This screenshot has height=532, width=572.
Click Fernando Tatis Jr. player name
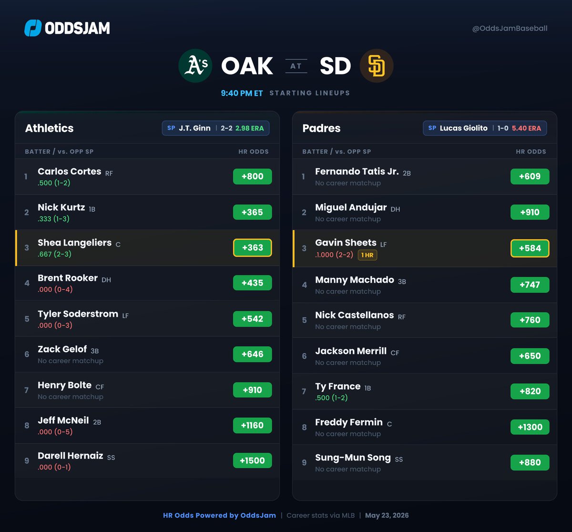click(357, 172)
